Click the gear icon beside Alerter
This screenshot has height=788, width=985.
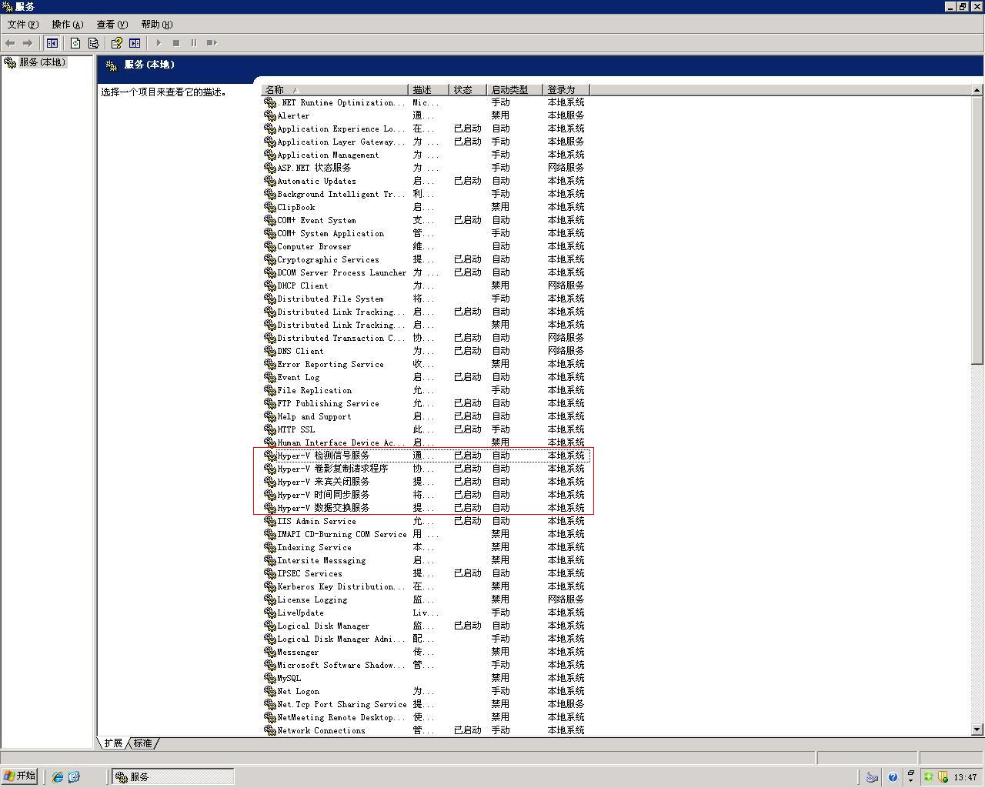click(x=270, y=115)
